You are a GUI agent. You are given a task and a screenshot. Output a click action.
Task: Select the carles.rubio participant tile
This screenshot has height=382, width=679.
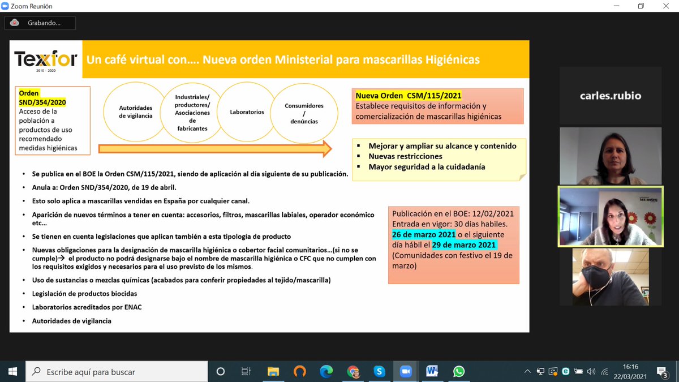pyautogui.click(x=611, y=95)
